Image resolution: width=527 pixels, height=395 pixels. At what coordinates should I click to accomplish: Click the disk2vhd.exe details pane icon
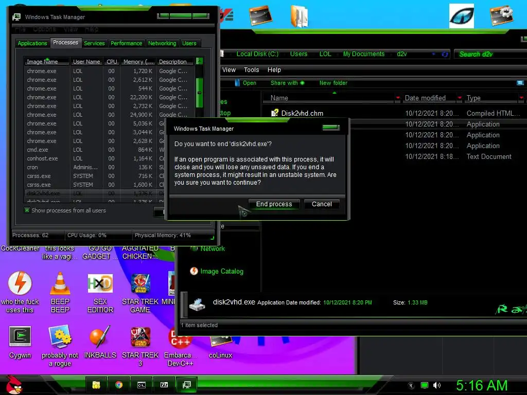[197, 304]
